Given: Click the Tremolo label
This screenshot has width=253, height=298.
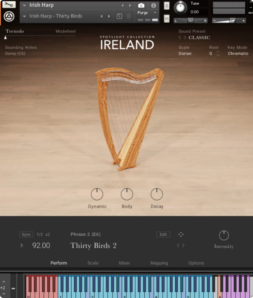Looking at the screenshot, I should tap(15, 31).
